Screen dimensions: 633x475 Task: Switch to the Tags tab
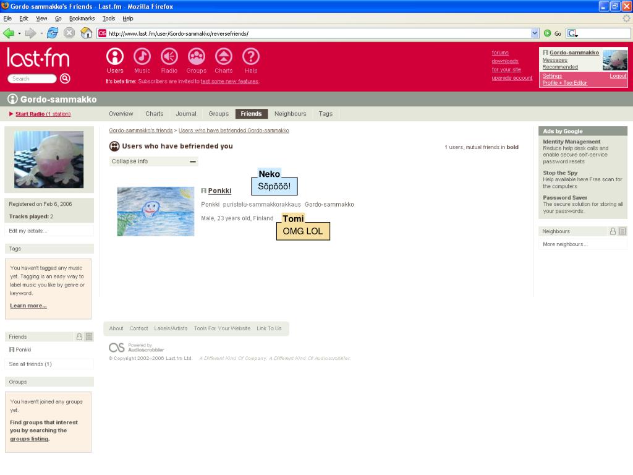[325, 114]
